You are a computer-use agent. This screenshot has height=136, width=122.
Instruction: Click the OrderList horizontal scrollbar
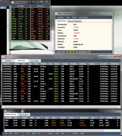(x=61, y=106)
